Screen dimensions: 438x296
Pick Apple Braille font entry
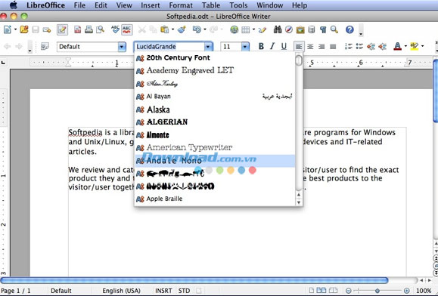pyautogui.click(x=215, y=199)
